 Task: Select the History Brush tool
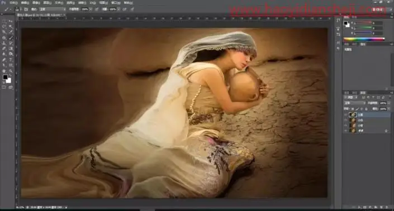(x=11, y=43)
